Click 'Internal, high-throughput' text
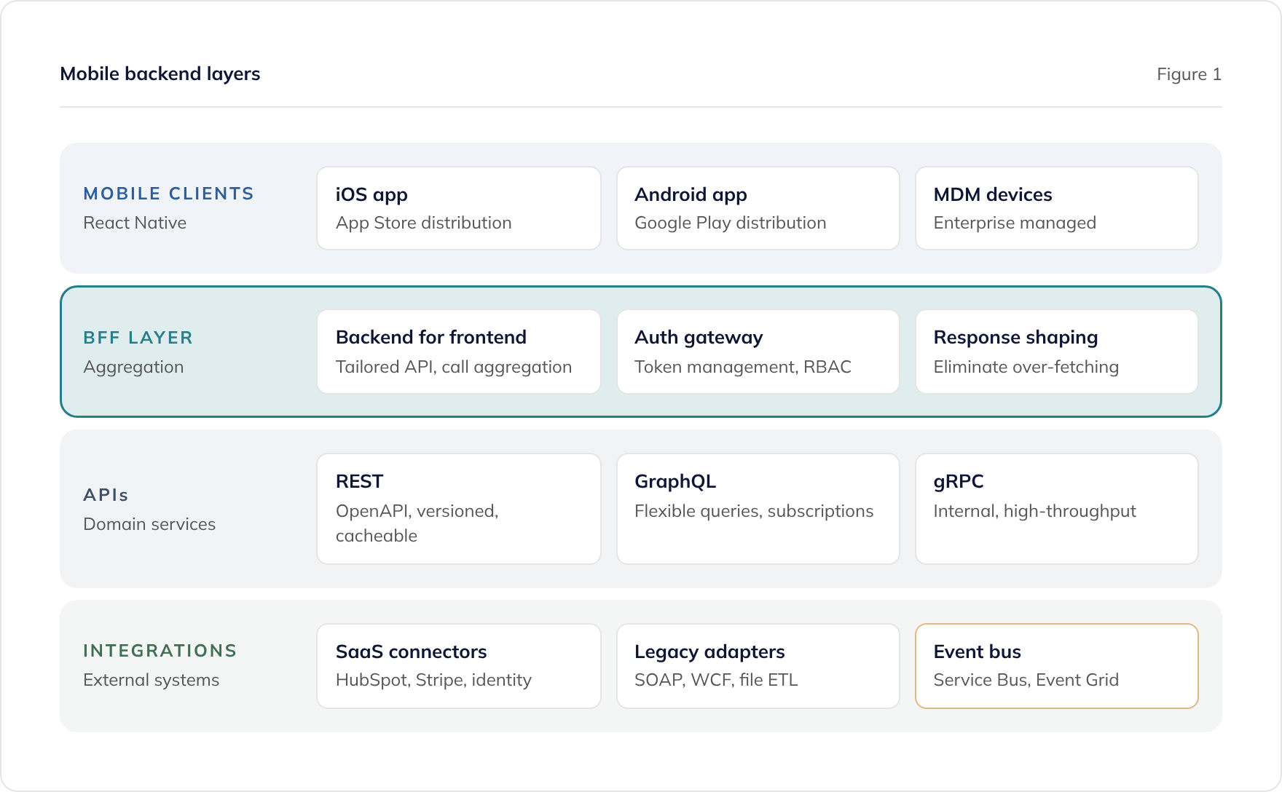This screenshot has height=792, width=1282. click(x=1035, y=511)
